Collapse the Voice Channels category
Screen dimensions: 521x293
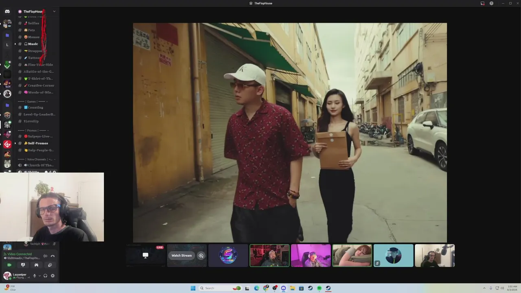click(37, 159)
